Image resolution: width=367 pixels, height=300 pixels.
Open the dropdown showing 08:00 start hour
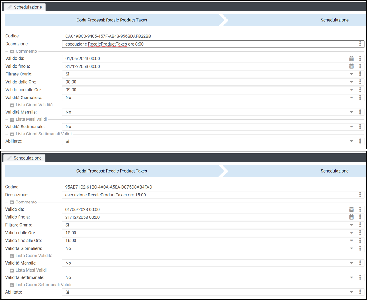coord(351,82)
